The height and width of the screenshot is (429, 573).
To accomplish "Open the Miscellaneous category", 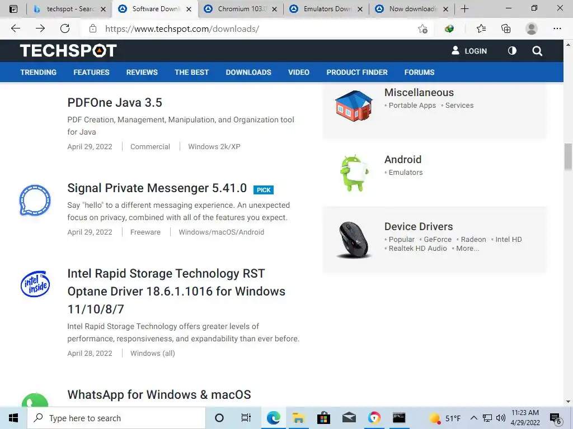I will tap(419, 93).
